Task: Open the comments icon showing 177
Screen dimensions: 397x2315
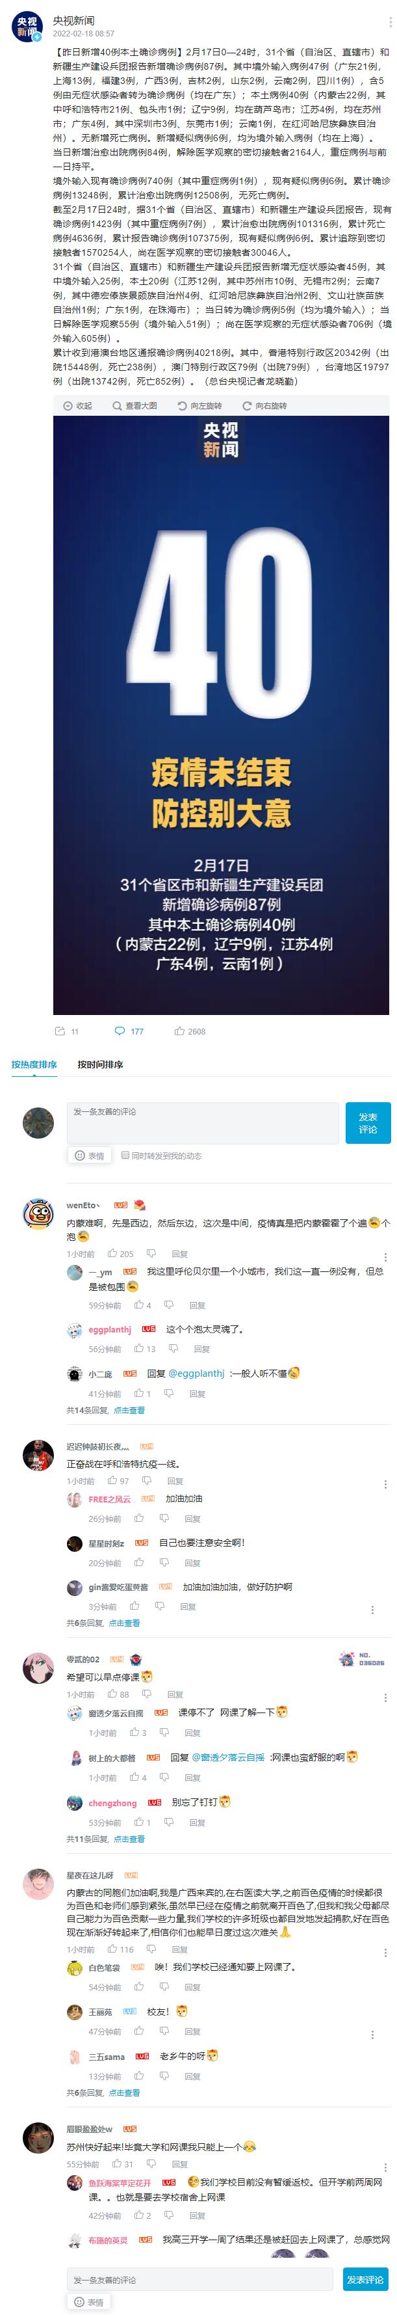Action: tap(129, 1030)
